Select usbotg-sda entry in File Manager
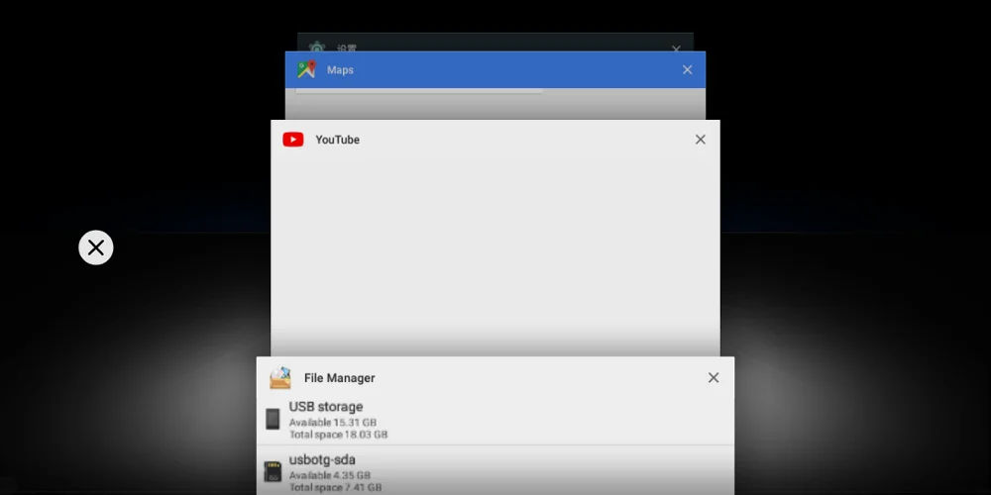 point(495,471)
